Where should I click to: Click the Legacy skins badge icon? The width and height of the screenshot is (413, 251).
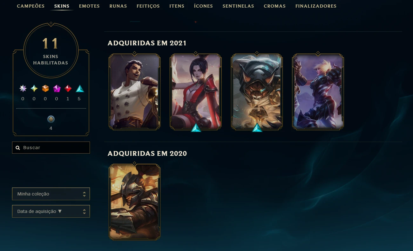[x=51, y=119]
